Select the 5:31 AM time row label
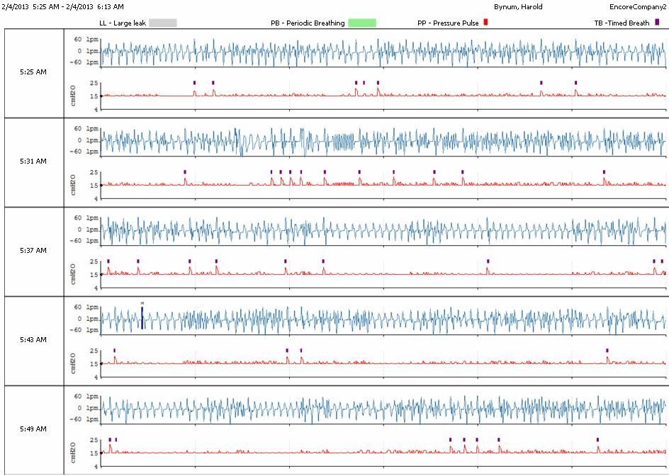 [33, 161]
